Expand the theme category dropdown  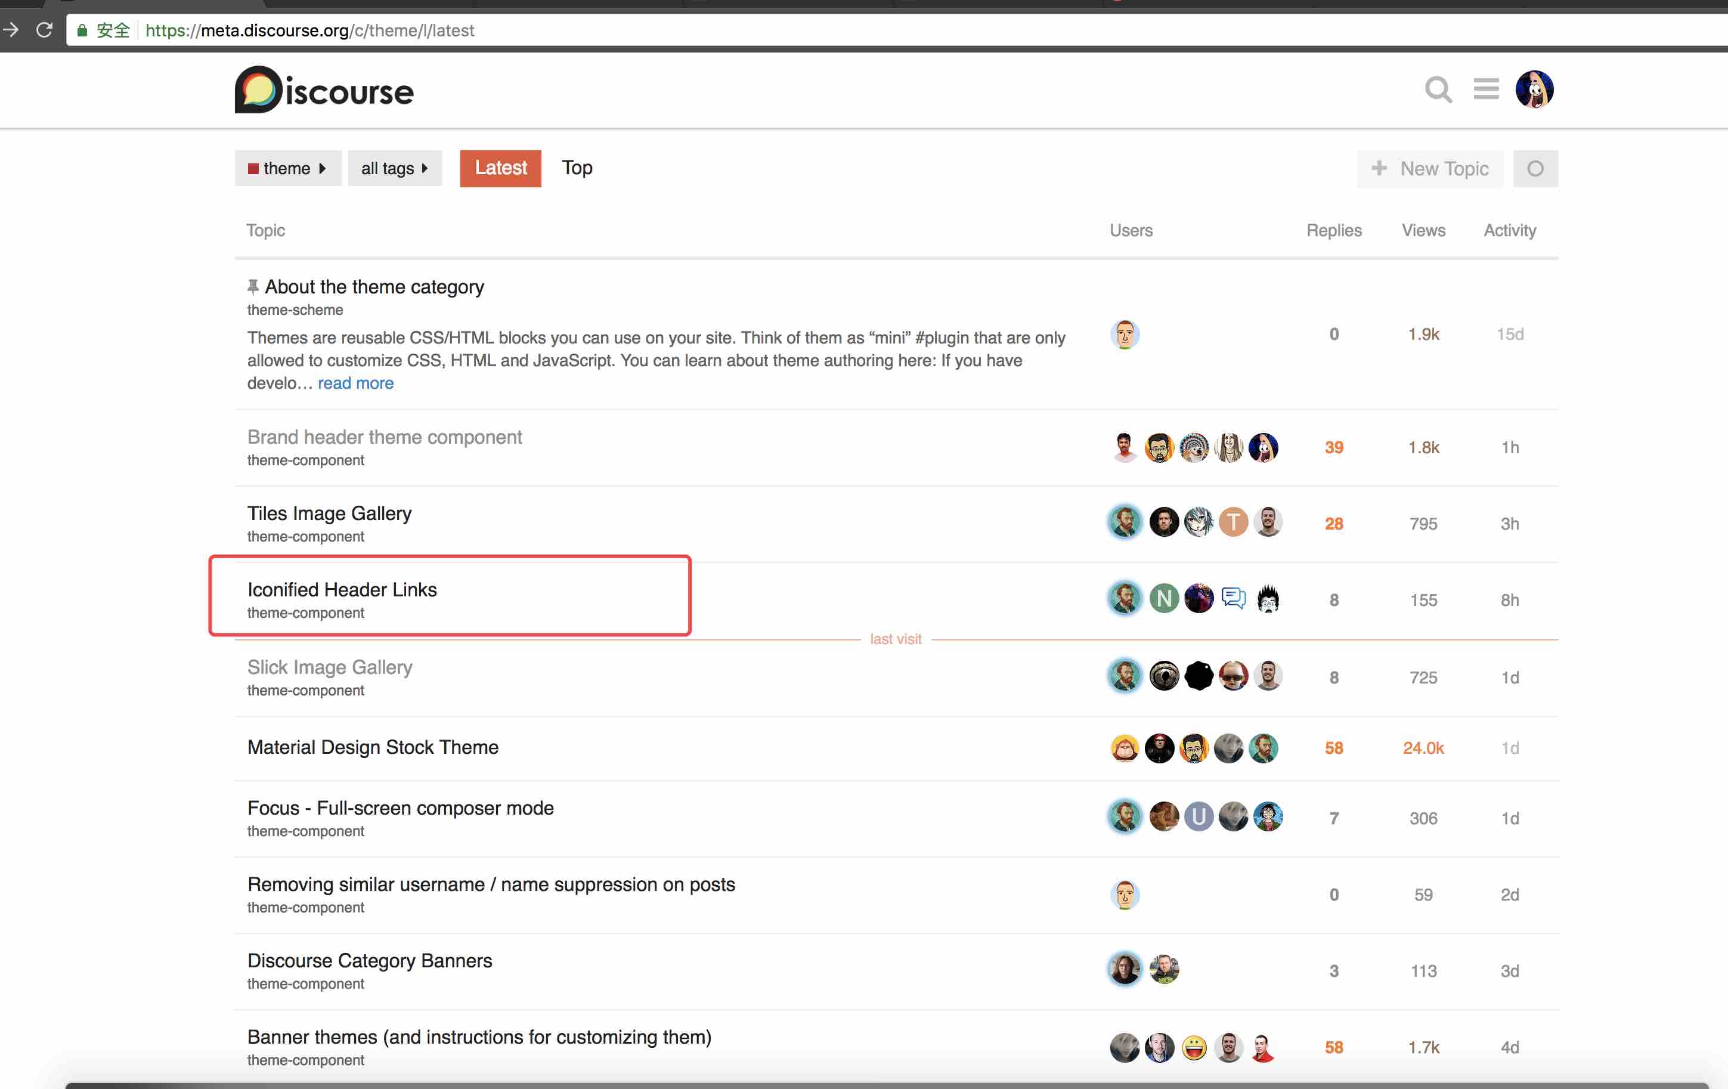(288, 169)
